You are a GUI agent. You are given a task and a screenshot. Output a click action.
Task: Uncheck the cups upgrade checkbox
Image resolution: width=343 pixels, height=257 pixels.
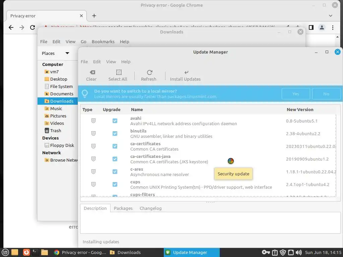[115, 184]
